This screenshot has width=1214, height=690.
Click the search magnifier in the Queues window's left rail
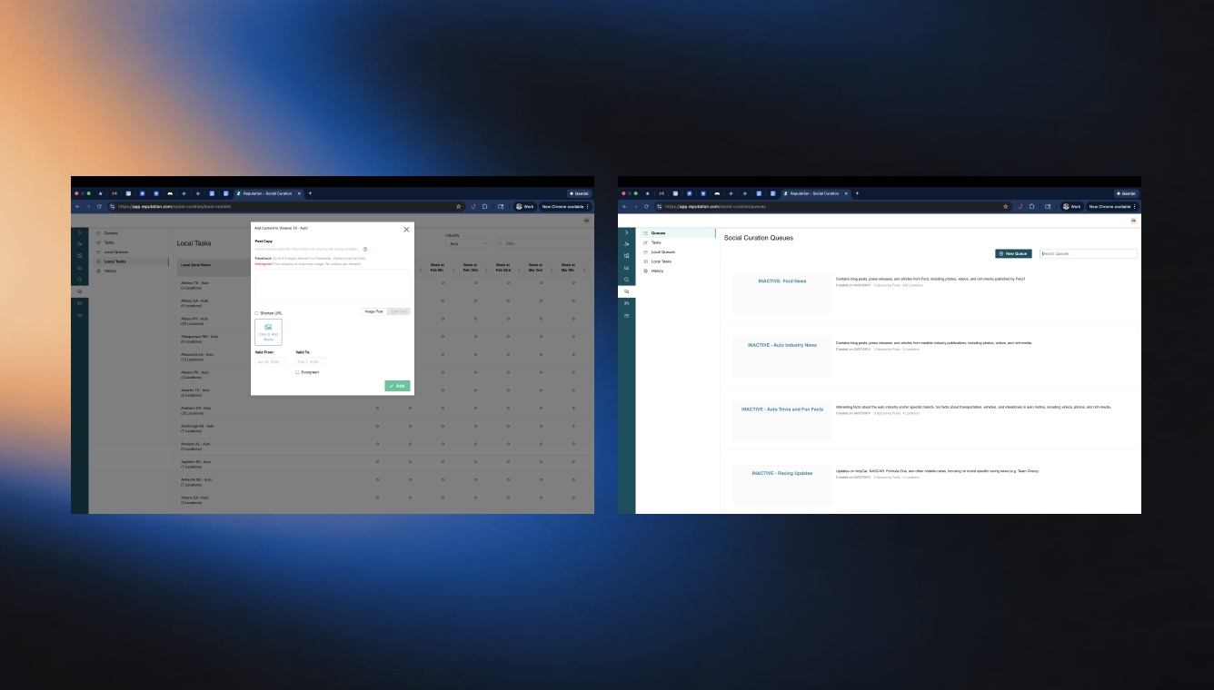[x=627, y=280]
